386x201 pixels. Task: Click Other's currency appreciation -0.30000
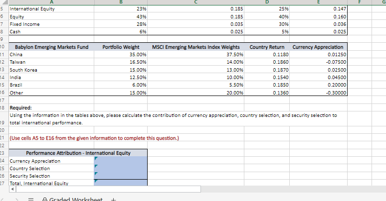tap(318, 93)
